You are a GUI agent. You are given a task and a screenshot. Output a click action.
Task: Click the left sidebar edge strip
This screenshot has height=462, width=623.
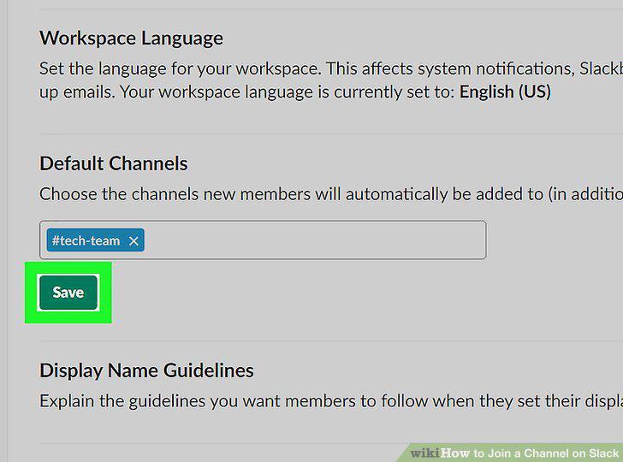coord(4,231)
